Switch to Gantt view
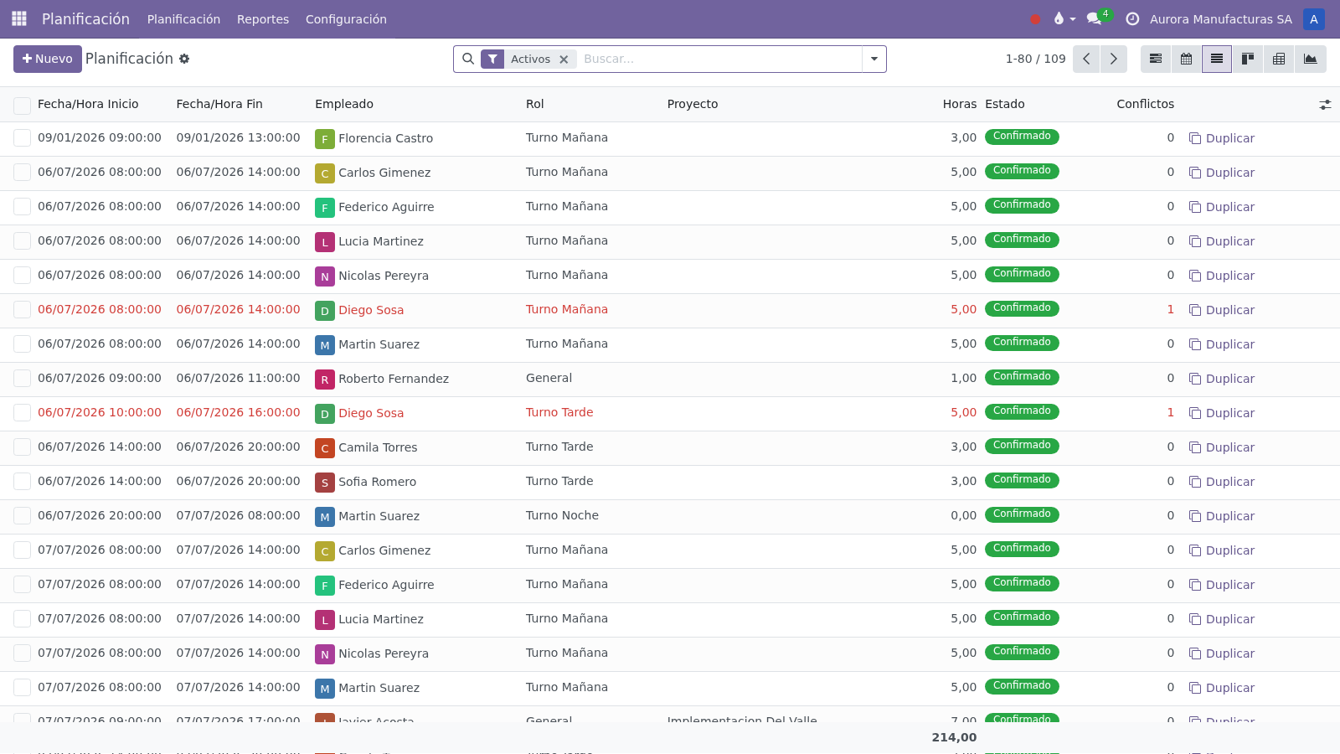This screenshot has height=754, width=1340. (x=1156, y=59)
